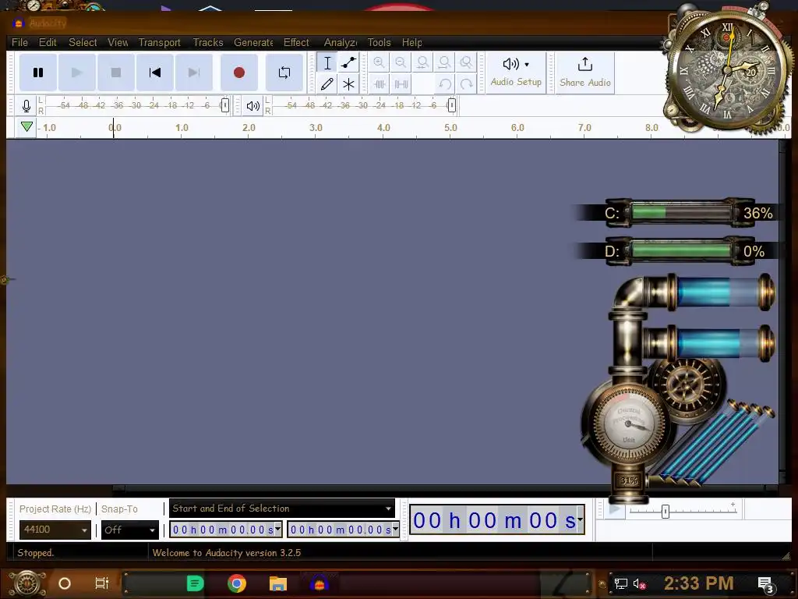Open File Explorer from the taskbar
This screenshot has height=599, width=798.
tap(278, 583)
